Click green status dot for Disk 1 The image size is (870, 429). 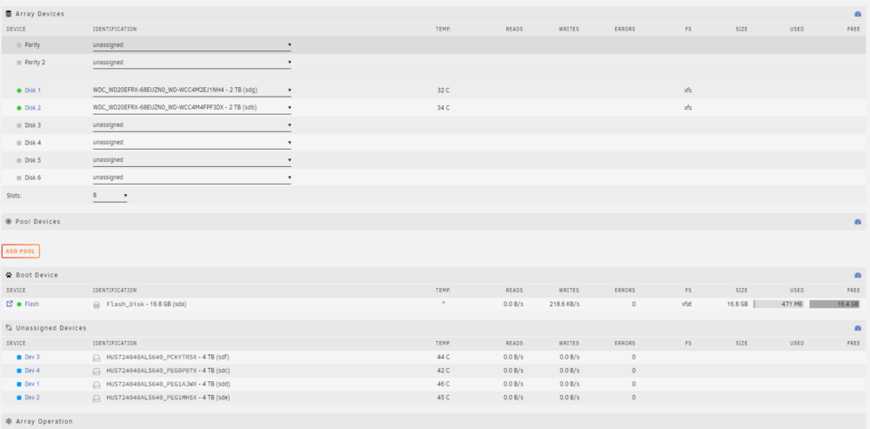pos(19,90)
